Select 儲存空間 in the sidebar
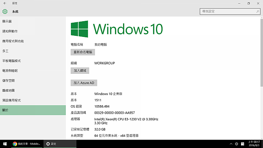Viewport: 263px width, 148px height. click(x=33, y=80)
